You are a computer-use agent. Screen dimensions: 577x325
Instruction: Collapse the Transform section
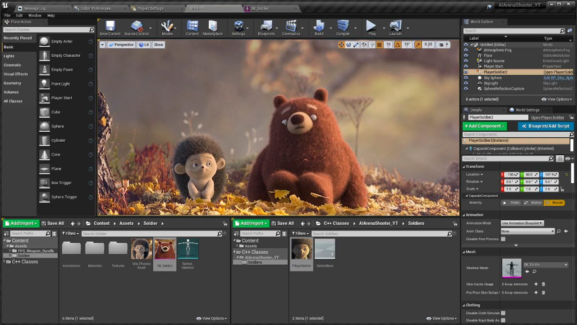click(x=475, y=167)
